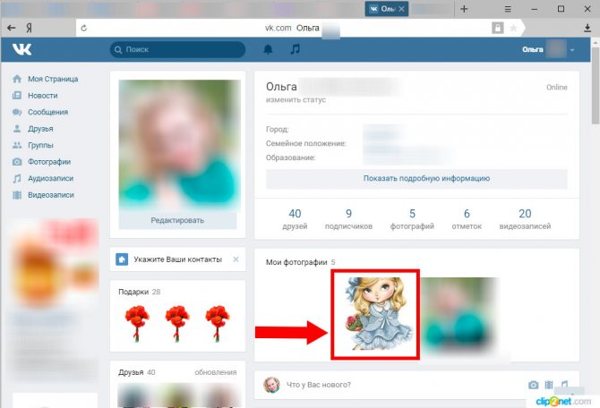The height and width of the screenshot is (408, 600).
Task: Click the middle red flower gift
Action: 177,323
